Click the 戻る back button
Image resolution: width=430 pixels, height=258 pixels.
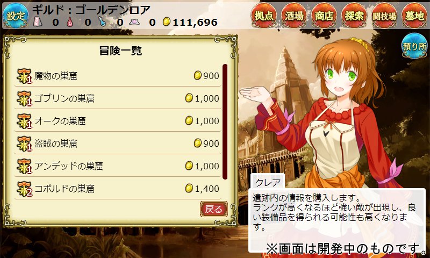tap(213, 209)
